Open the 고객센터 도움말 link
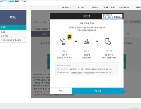This screenshot has width=141, height=109. (x=89, y=69)
